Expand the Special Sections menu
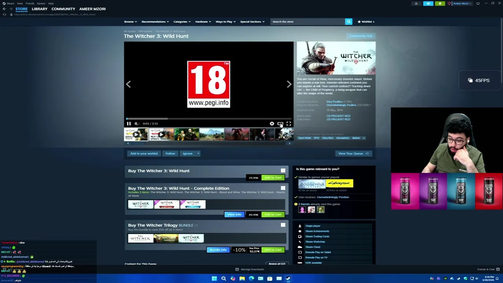 pos(252,22)
